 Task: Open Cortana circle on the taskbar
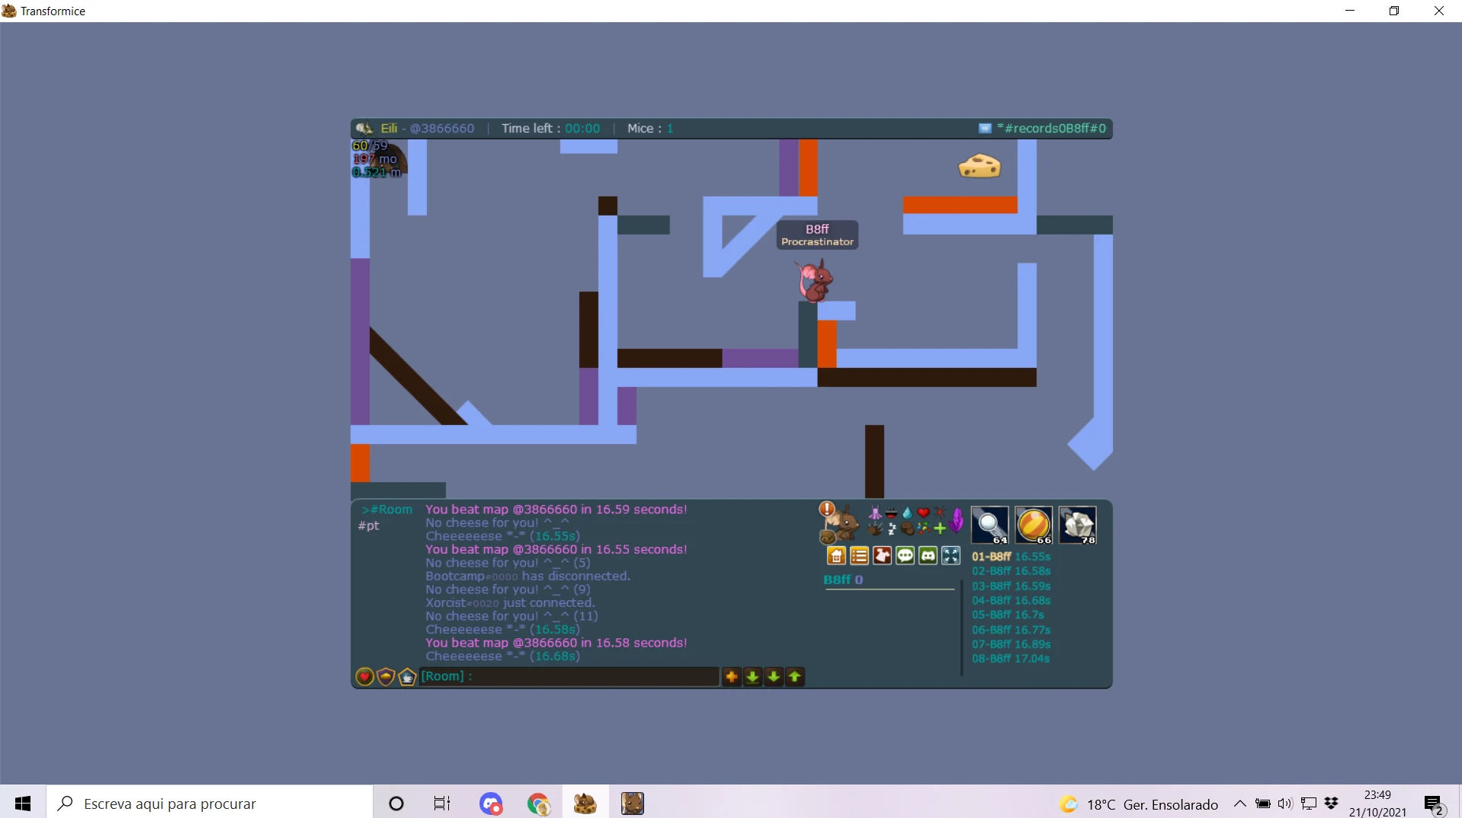(396, 803)
